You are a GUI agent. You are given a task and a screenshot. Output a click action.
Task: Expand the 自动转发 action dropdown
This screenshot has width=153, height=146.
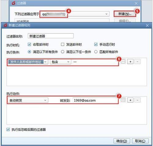click(x=28, y=100)
